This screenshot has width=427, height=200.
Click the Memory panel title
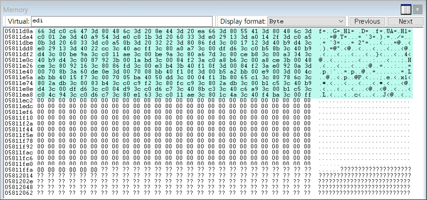coord(16,10)
